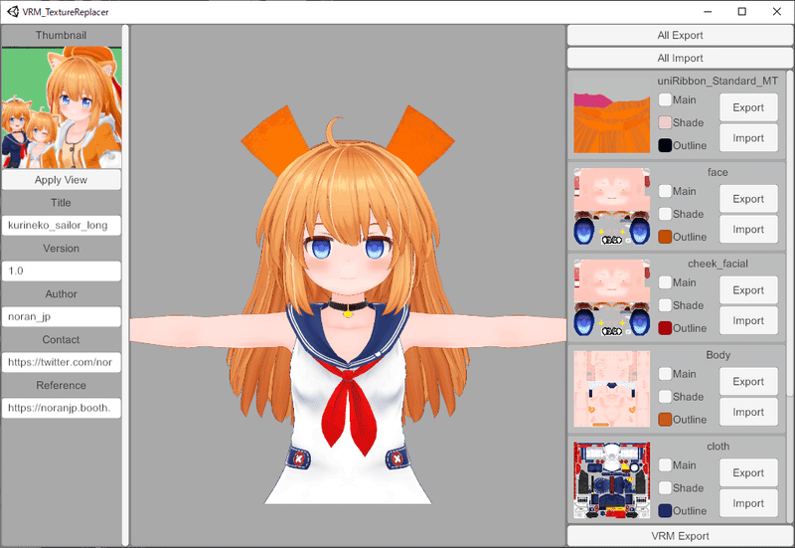Click the Apply View button
The width and height of the screenshot is (795, 548).
62,180
